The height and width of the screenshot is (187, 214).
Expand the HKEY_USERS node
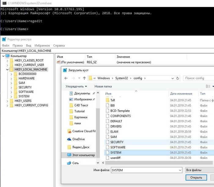pos(7,101)
